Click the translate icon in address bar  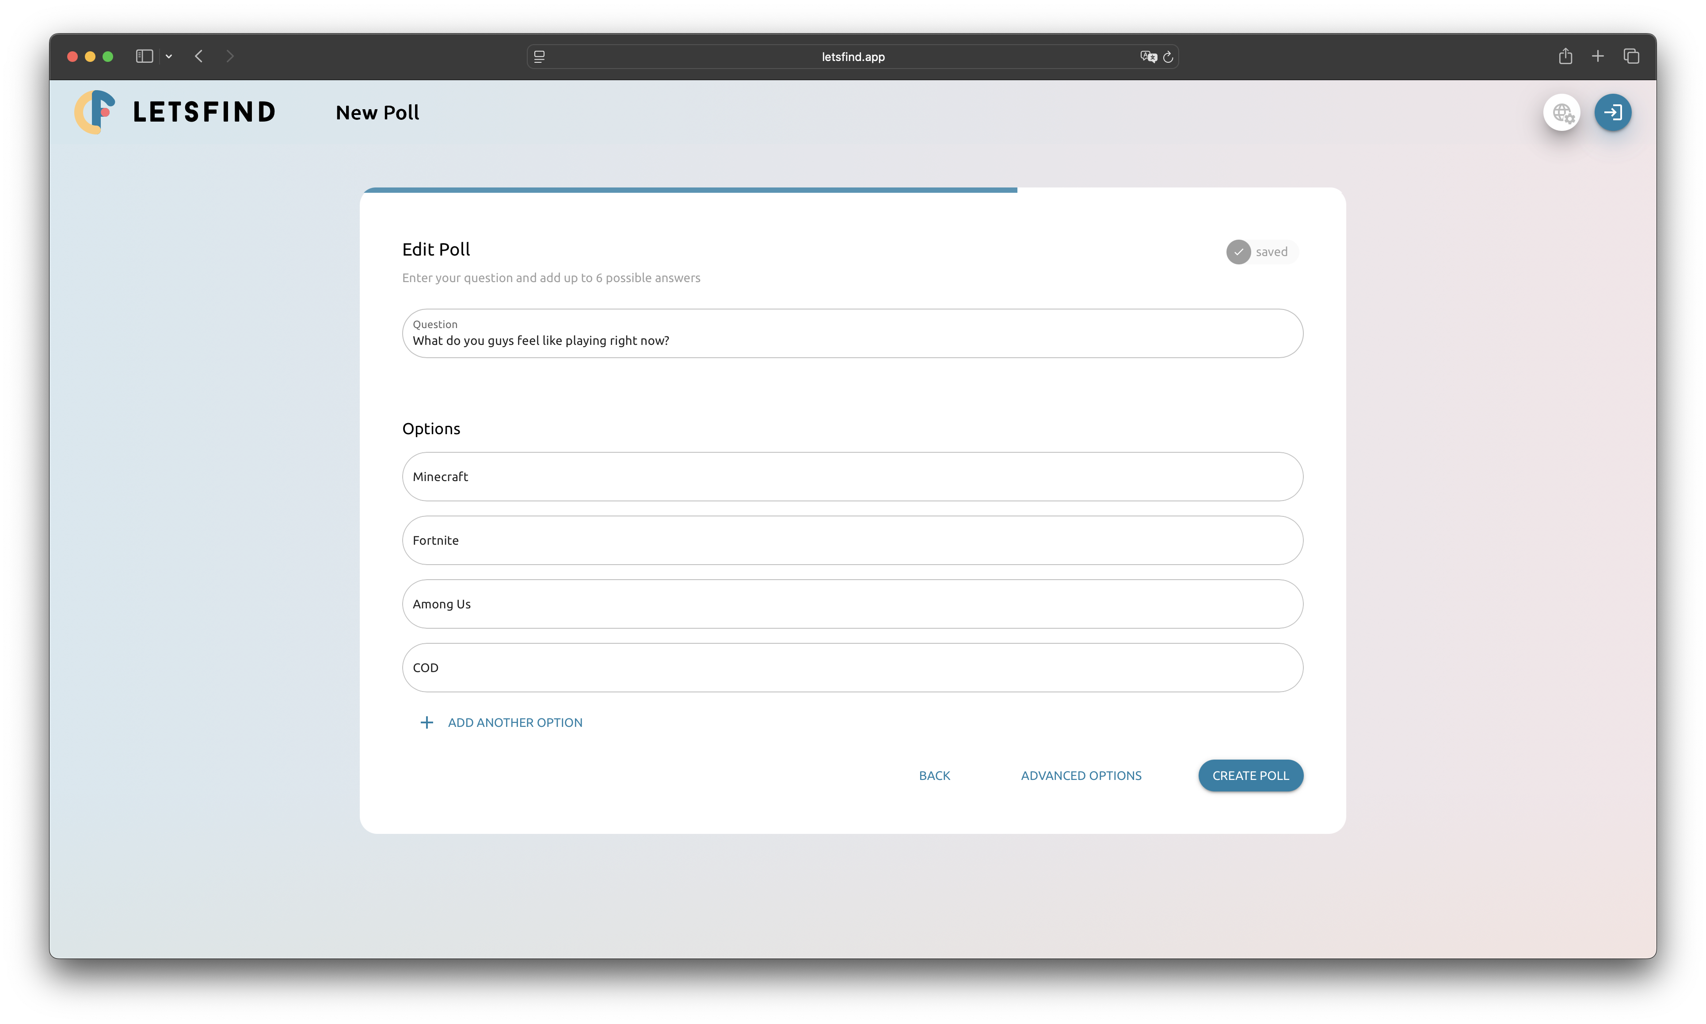point(1148,57)
